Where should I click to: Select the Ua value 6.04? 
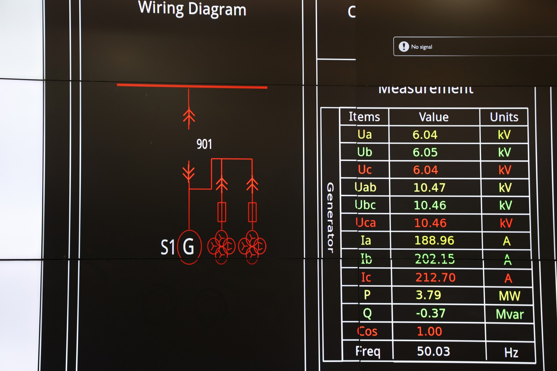(x=425, y=135)
